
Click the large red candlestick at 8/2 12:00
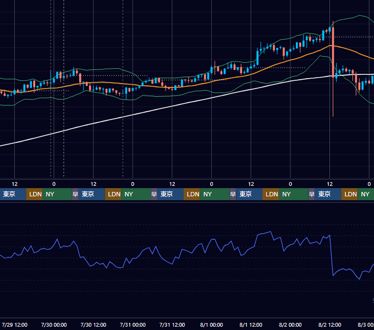tap(333, 52)
